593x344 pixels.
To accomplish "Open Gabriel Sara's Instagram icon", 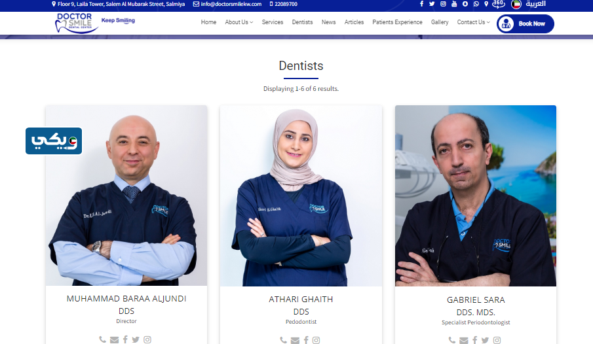I will 497,340.
